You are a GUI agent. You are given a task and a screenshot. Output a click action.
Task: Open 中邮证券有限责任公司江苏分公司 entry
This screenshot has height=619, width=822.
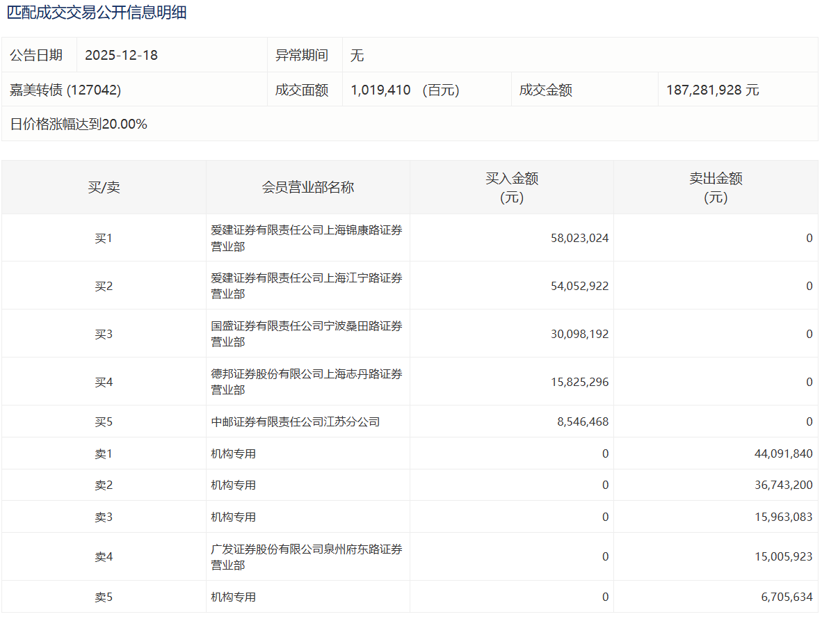pos(295,421)
